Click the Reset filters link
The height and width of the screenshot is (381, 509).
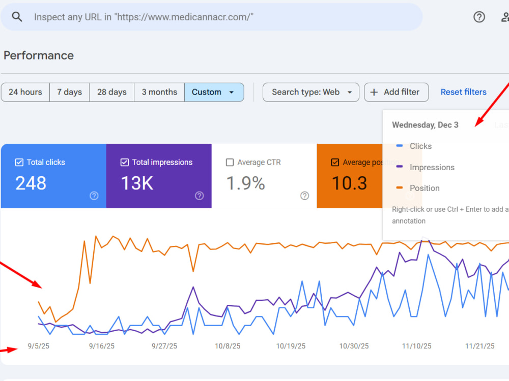pyautogui.click(x=464, y=92)
